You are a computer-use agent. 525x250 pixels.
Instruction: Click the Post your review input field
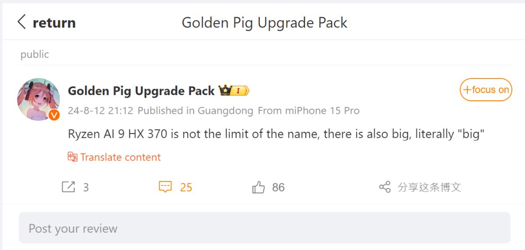tap(264, 228)
